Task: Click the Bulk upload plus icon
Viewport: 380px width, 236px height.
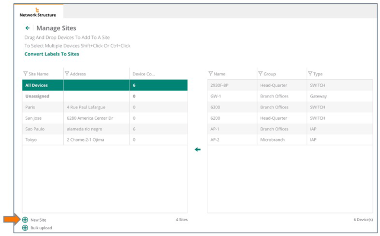Action: click(x=25, y=228)
